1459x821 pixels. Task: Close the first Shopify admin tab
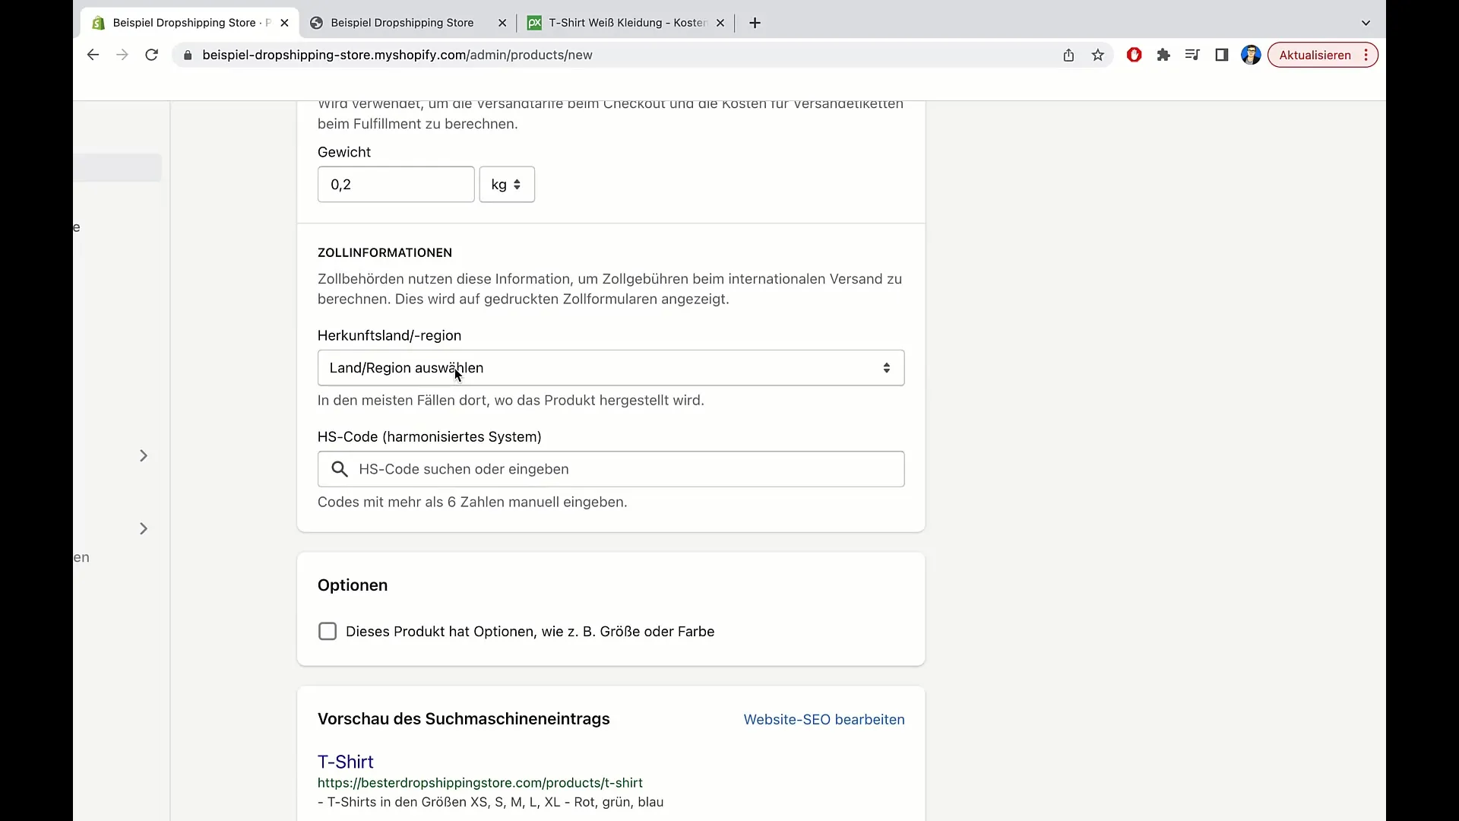[284, 23]
